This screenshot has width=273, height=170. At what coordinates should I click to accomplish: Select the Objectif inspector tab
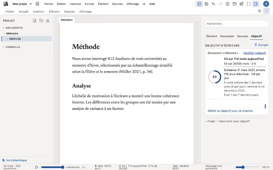256,36
